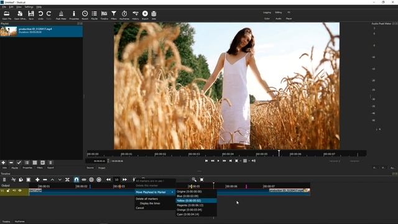
Task: Select production ID playlist clip thumbnail
Action: 9,32
